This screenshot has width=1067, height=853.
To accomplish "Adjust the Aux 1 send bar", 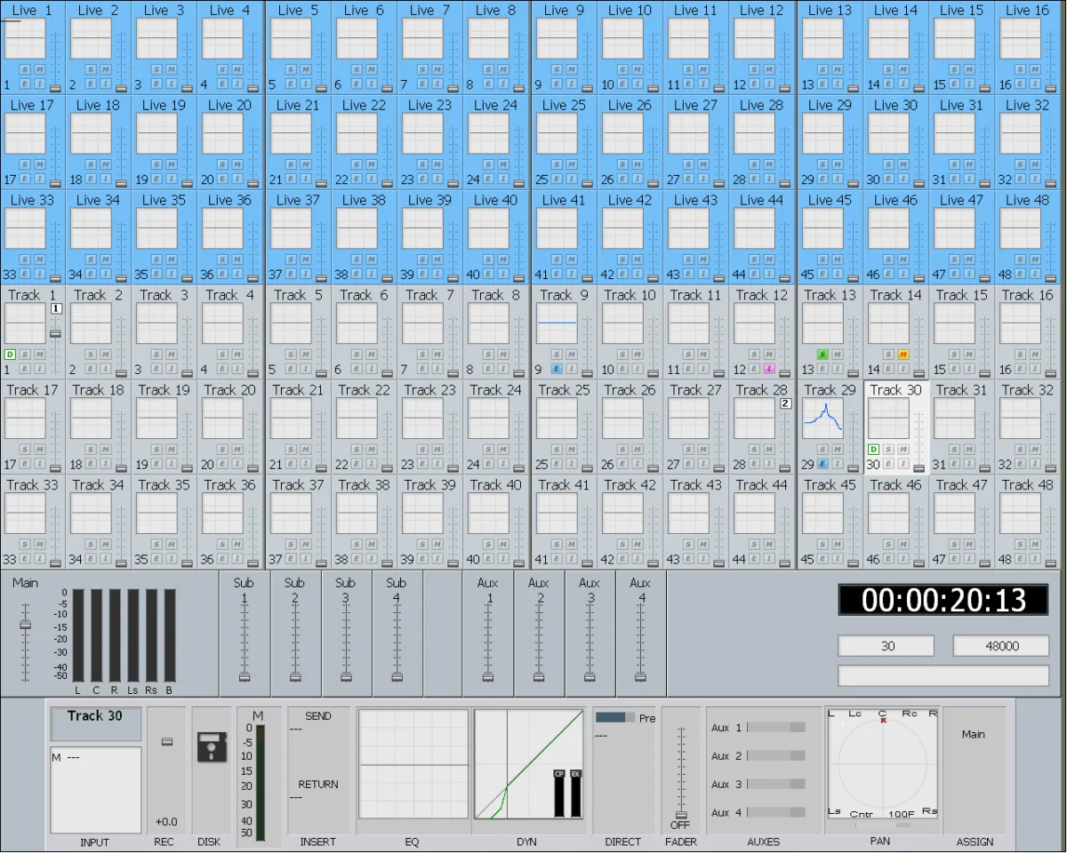I will click(775, 727).
